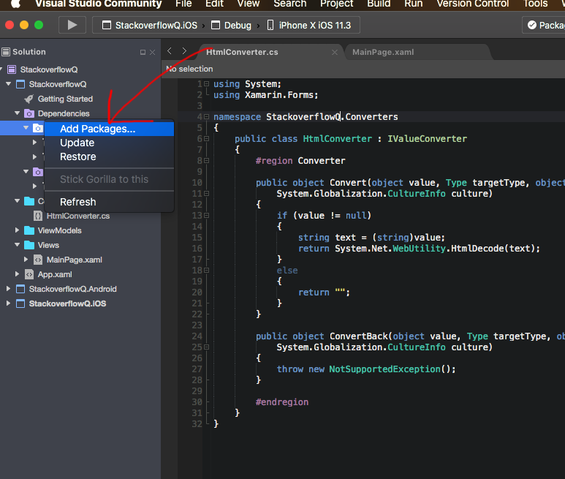Click the Apple logo in menu bar
Screen dimensions: 565x479
15,4
